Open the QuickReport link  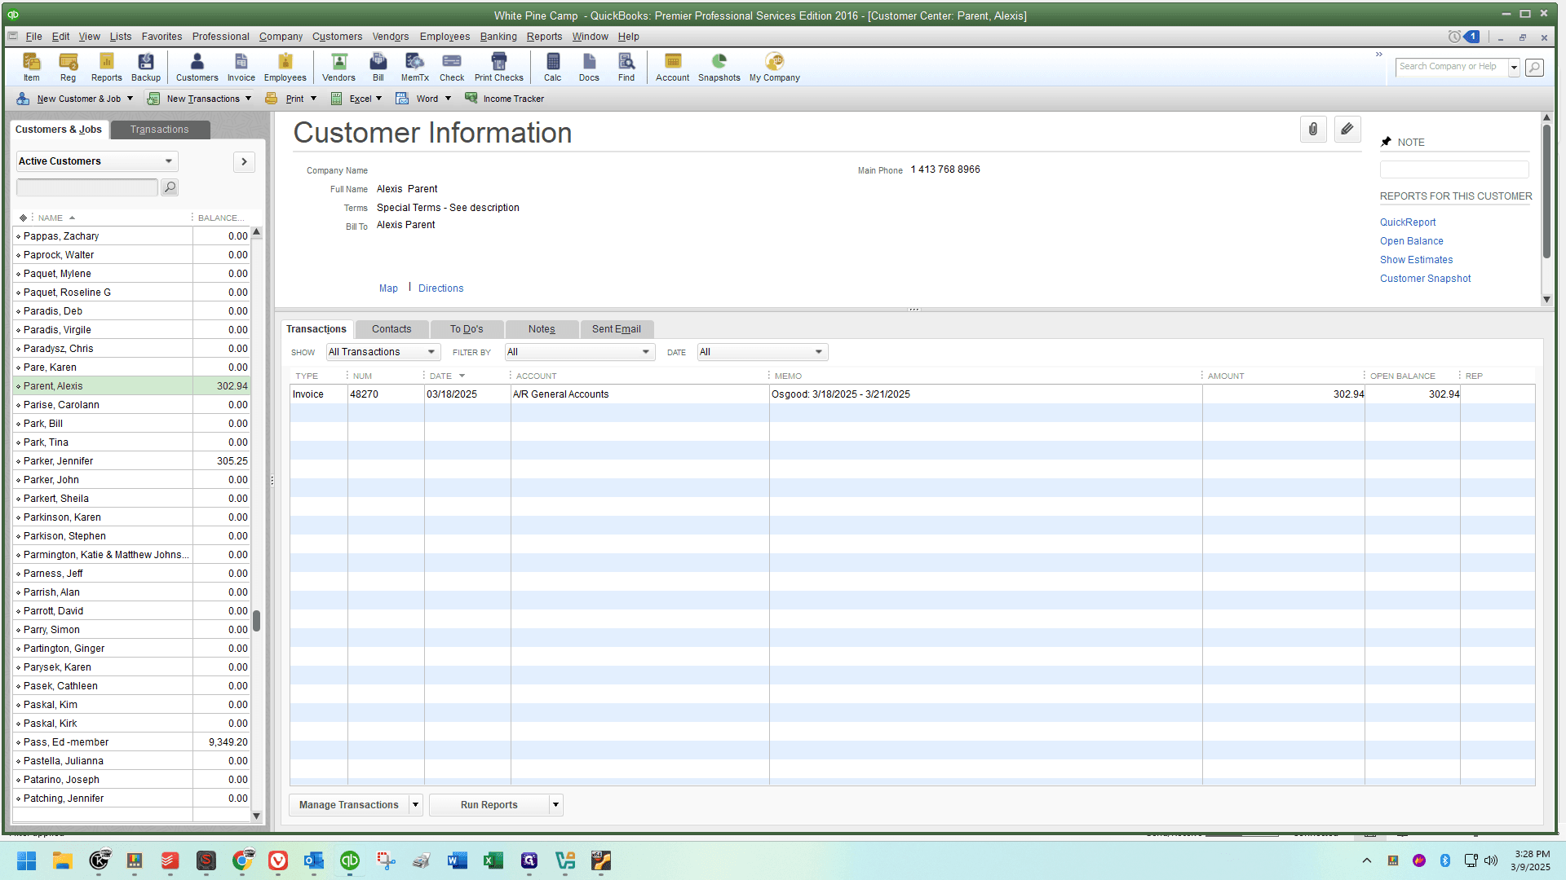coord(1408,222)
